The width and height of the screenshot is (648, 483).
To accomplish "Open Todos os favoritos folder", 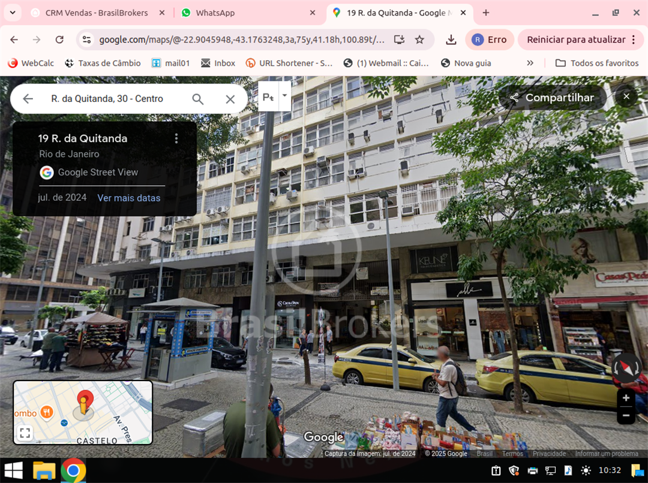I will [x=597, y=63].
